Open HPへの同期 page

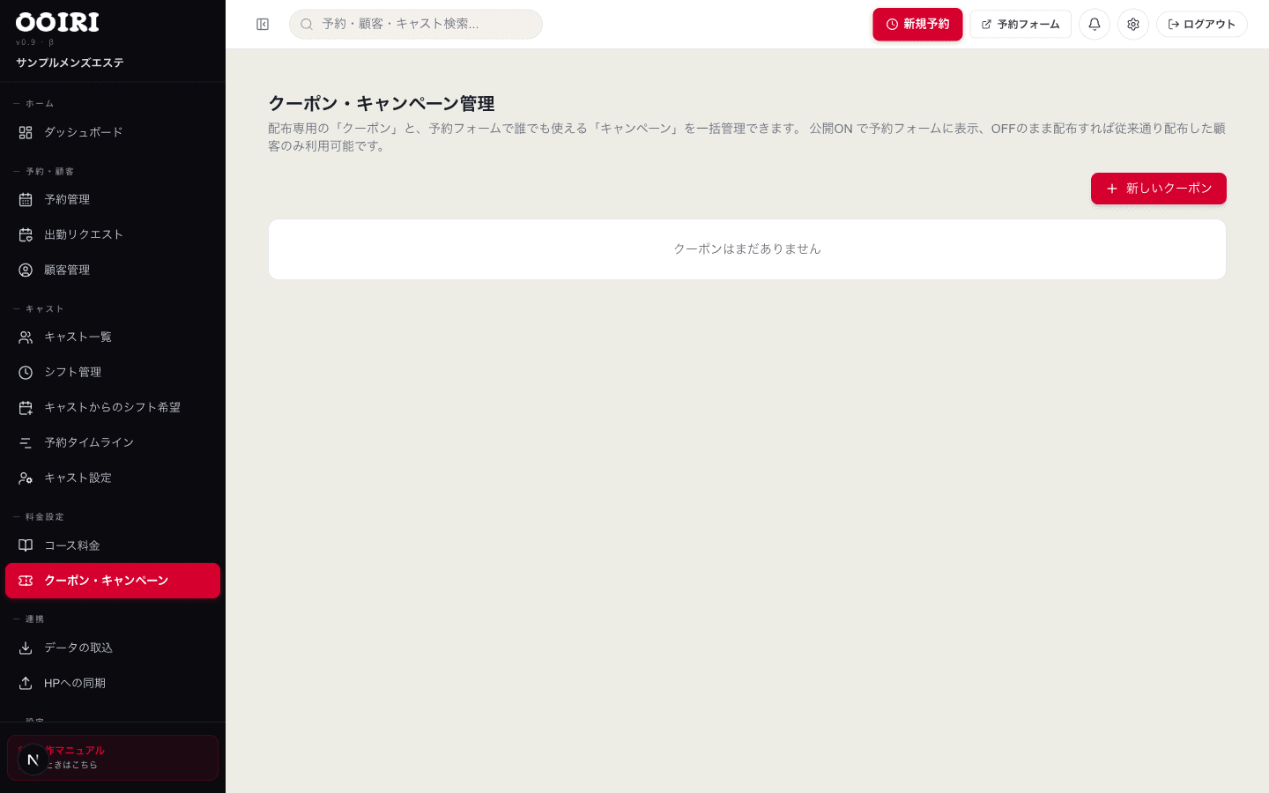[113, 683]
